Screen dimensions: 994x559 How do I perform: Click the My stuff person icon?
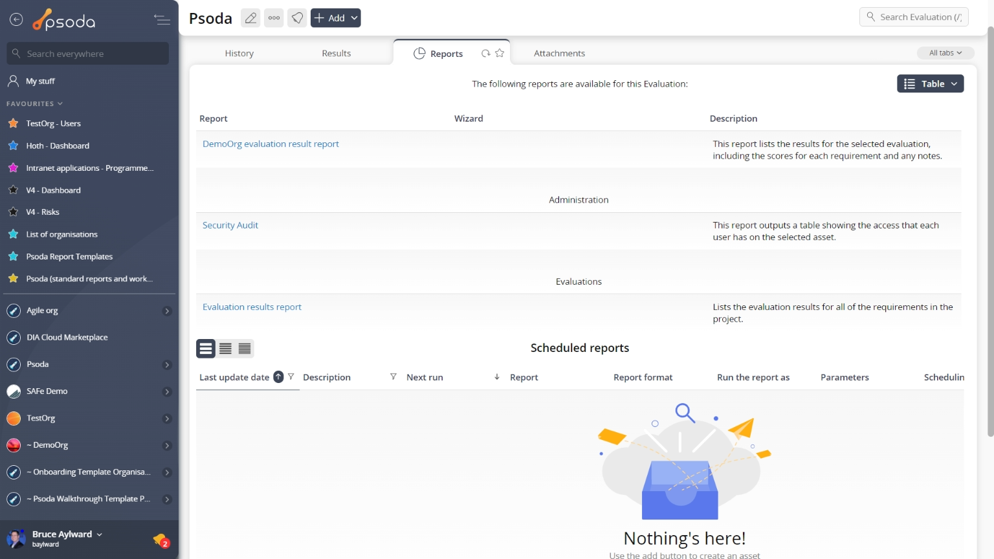pyautogui.click(x=13, y=81)
